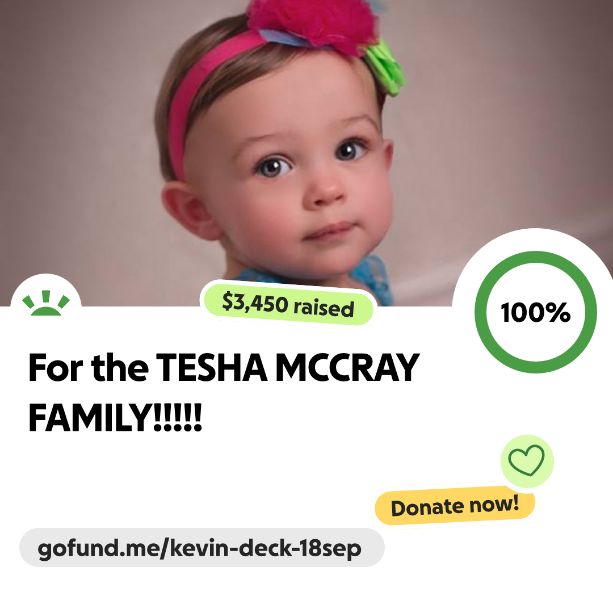Image resolution: width=613 pixels, height=613 pixels.
Task: Click the "gofund.me" part of the URL
Action: [x=99, y=549]
